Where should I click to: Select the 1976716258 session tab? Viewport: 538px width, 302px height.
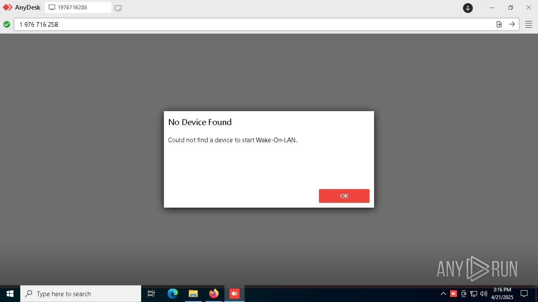pyautogui.click(x=78, y=8)
